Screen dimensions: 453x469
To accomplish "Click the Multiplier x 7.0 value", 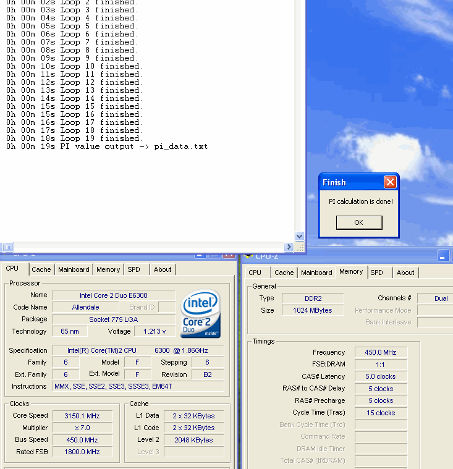I will coord(82,428).
